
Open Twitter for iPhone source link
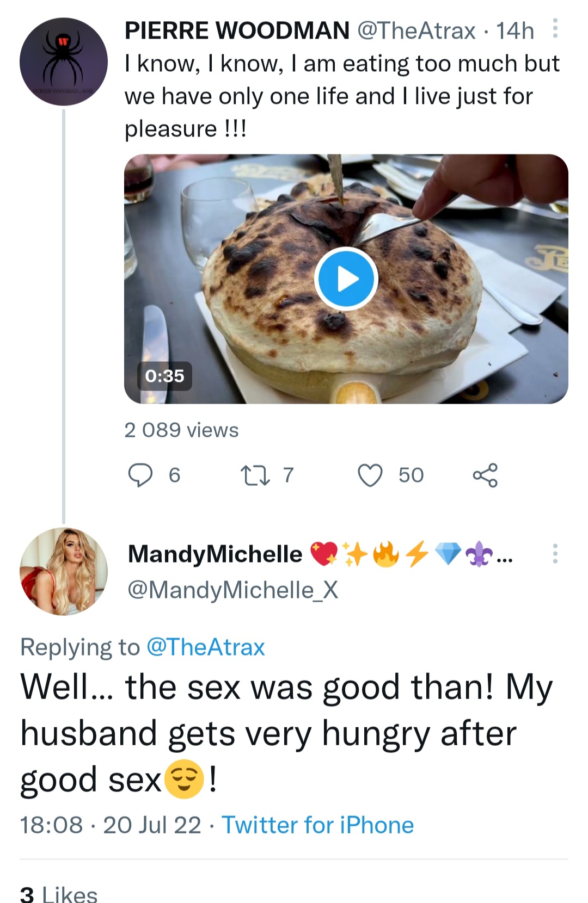click(x=317, y=825)
